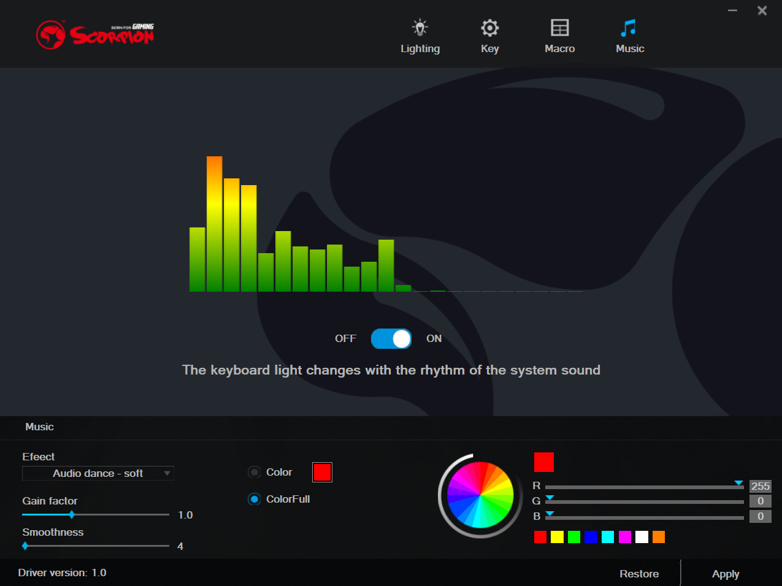The height and width of the screenshot is (586, 782).
Task: Open the Macro grid icon
Action: (559, 28)
